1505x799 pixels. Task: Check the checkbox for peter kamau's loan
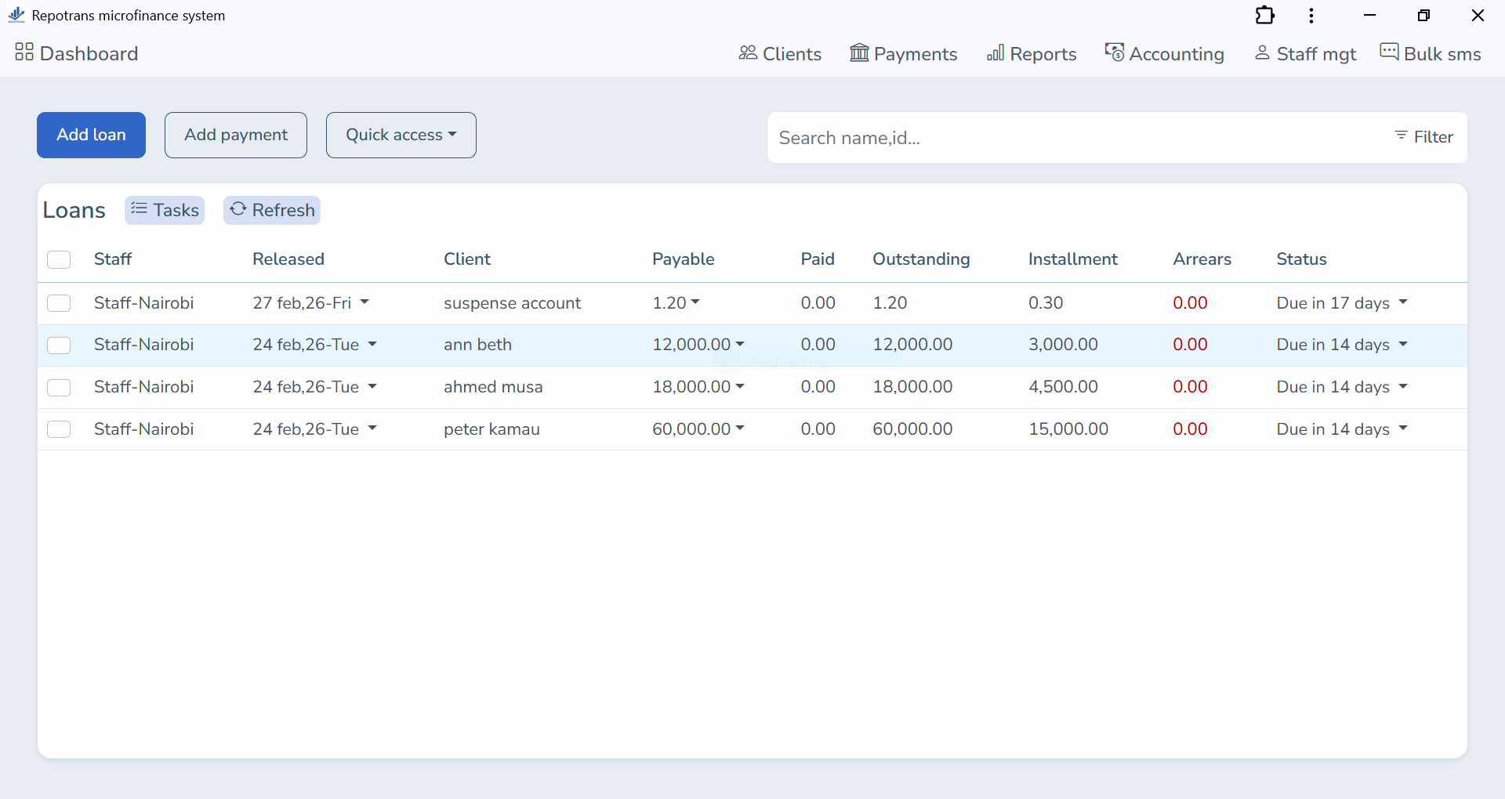click(x=59, y=429)
